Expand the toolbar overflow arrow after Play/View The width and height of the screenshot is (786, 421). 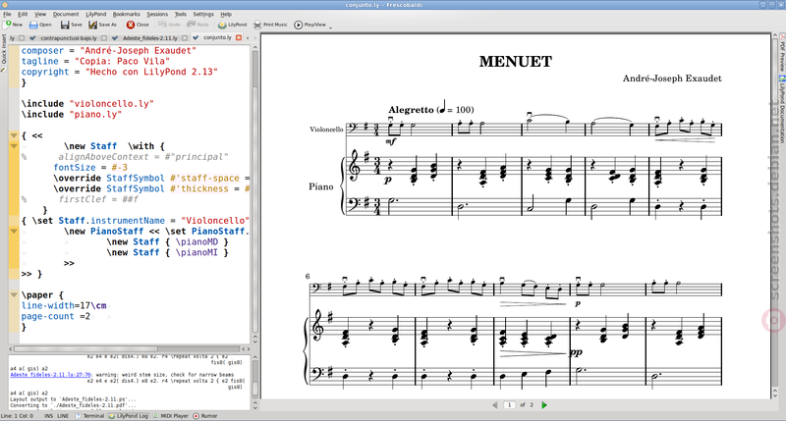point(330,26)
